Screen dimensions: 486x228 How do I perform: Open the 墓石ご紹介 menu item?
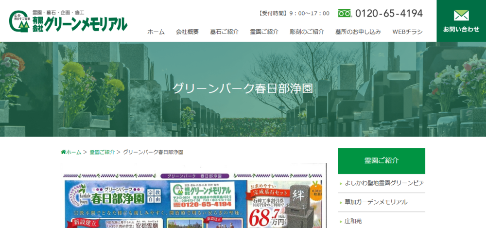(225, 32)
